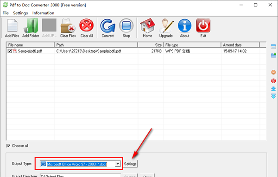
Task: Click the Add Files toolbar icon
Action: 12,26
